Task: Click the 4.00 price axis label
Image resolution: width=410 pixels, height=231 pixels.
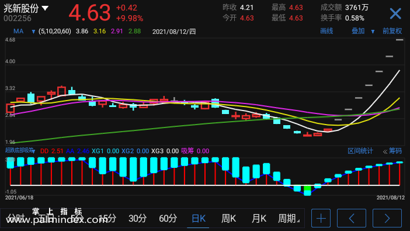Action: (10, 61)
